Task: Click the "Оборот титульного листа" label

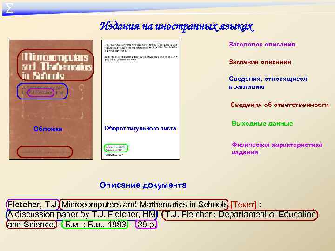Action: point(140,128)
